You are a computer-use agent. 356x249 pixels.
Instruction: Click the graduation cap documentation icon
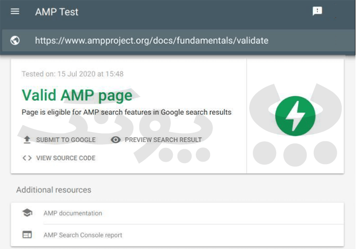(27, 213)
